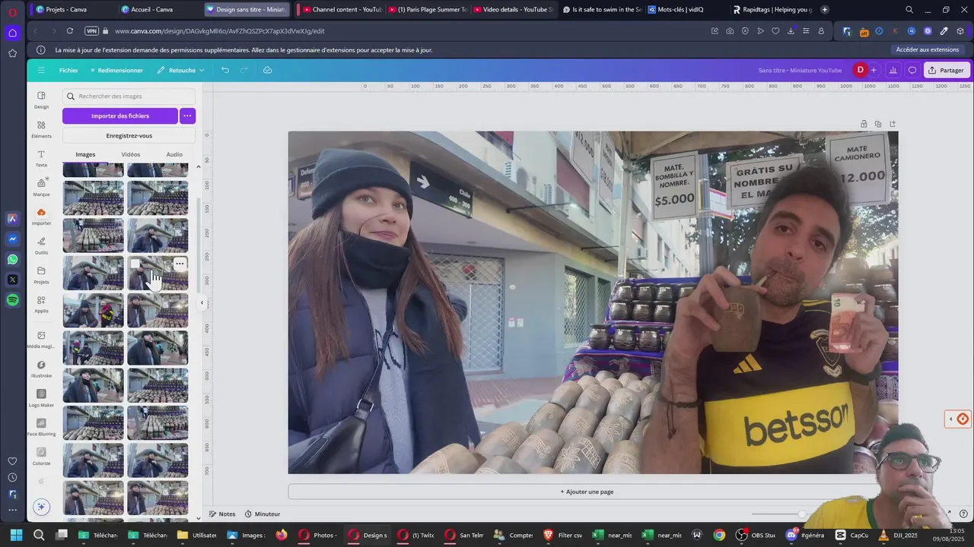Toggle the VPN badge in address bar

pos(91,31)
